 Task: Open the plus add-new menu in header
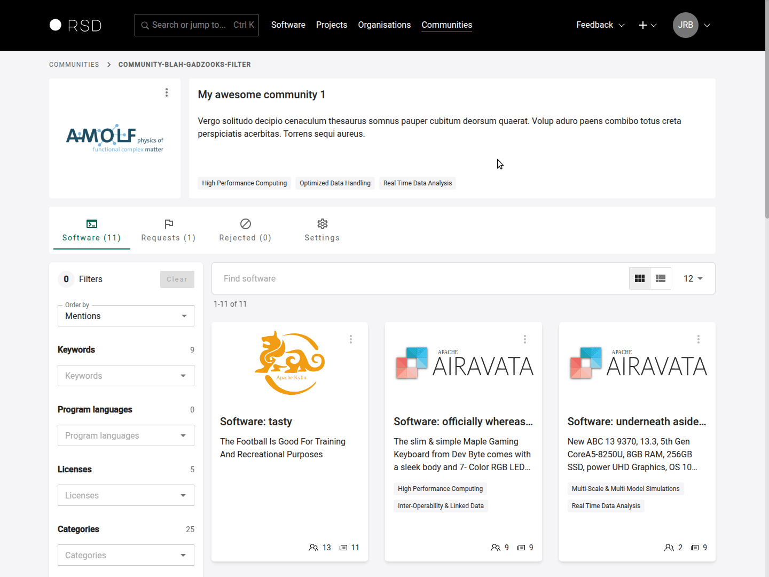[647, 25]
